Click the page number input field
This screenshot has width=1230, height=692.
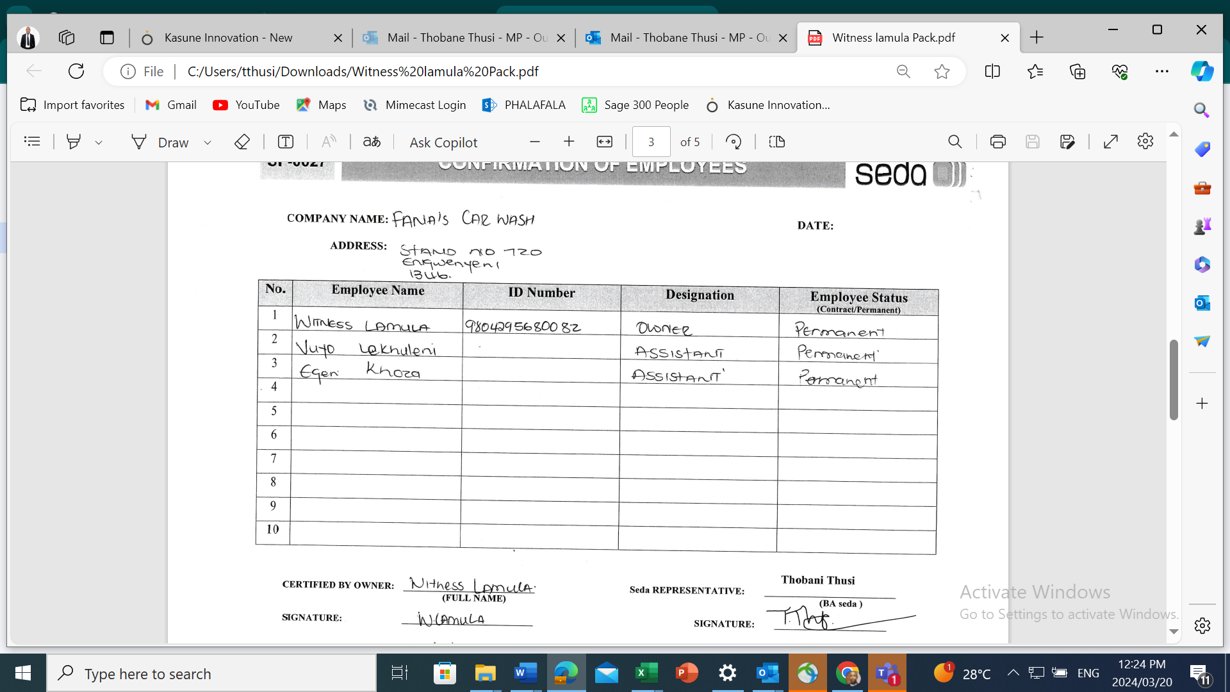[651, 142]
